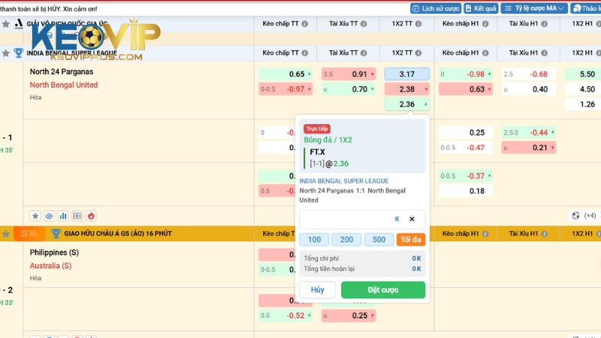Open the Tỷ lệ cược MA dropdown

click(x=533, y=8)
